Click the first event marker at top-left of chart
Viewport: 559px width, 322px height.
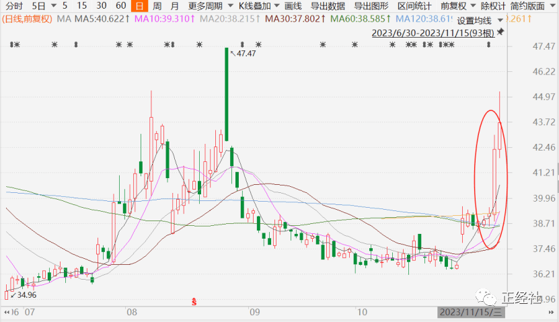14,45
